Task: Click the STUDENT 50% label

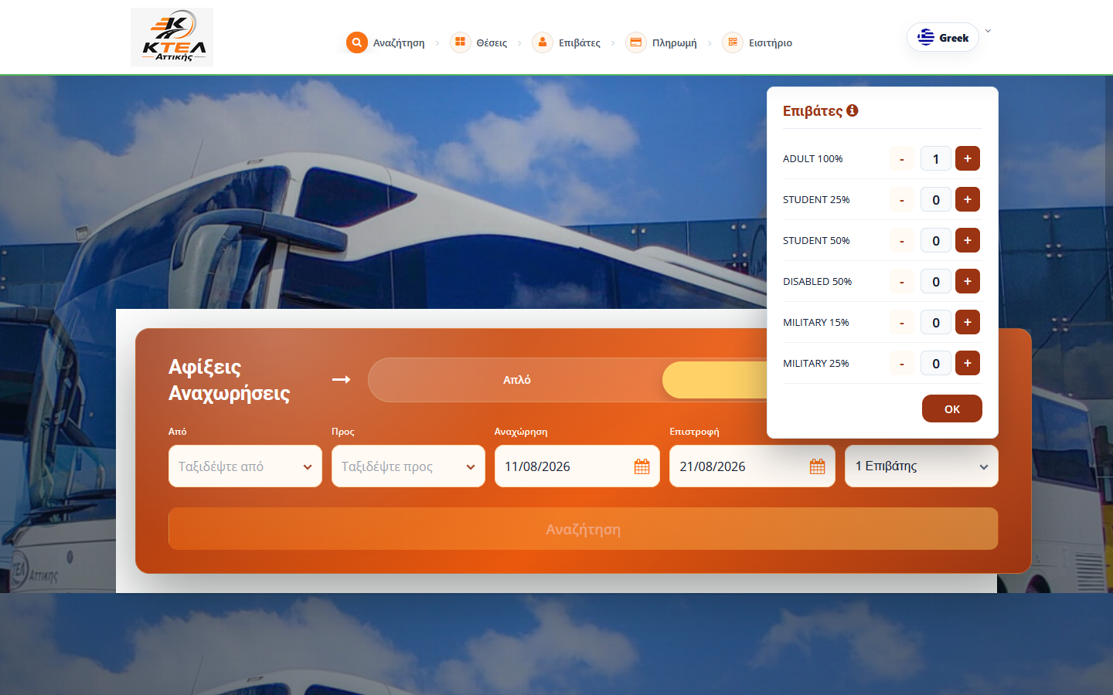Action: click(x=816, y=240)
